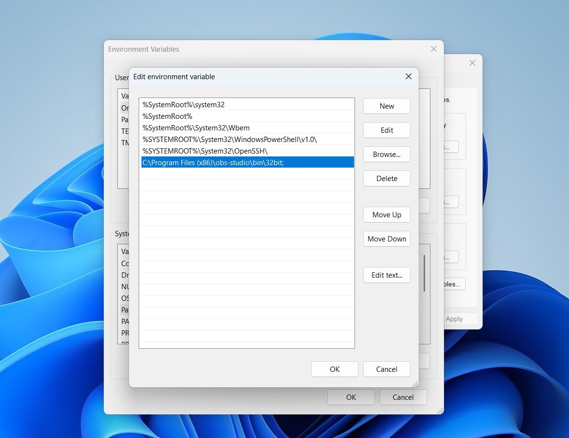Click the New button to add a path
569x438 pixels.
point(386,106)
